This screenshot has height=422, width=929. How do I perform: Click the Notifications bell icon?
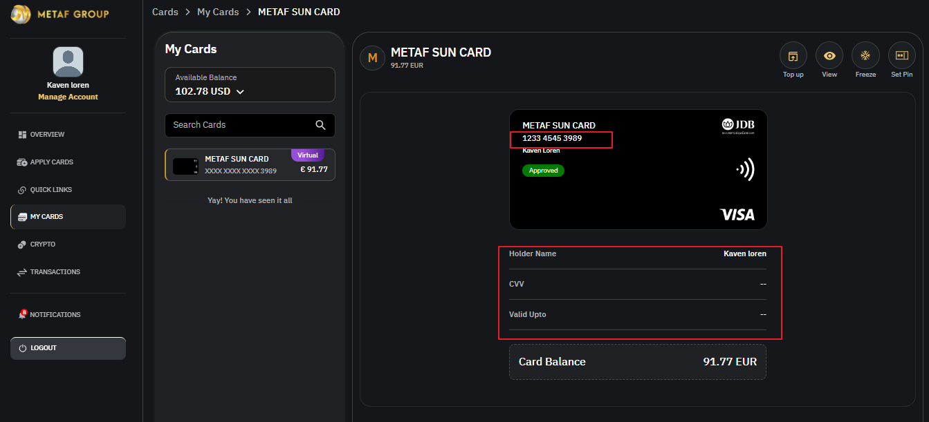[22, 314]
